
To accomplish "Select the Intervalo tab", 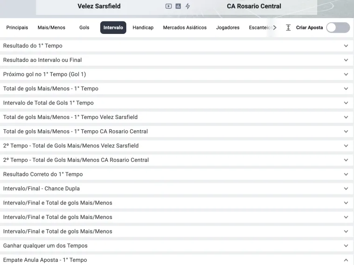I will 113,27.
